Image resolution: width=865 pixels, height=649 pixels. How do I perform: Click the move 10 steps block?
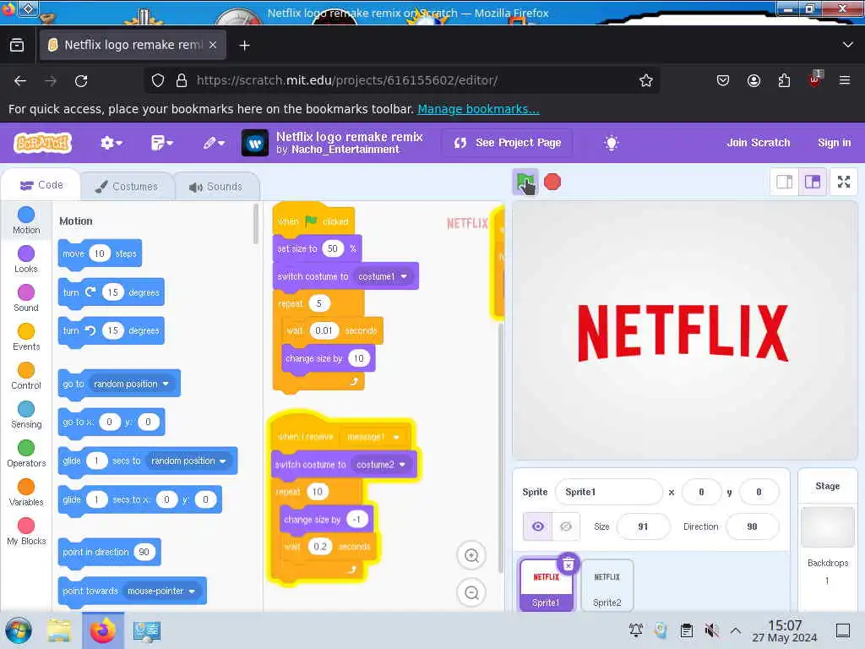coord(100,254)
